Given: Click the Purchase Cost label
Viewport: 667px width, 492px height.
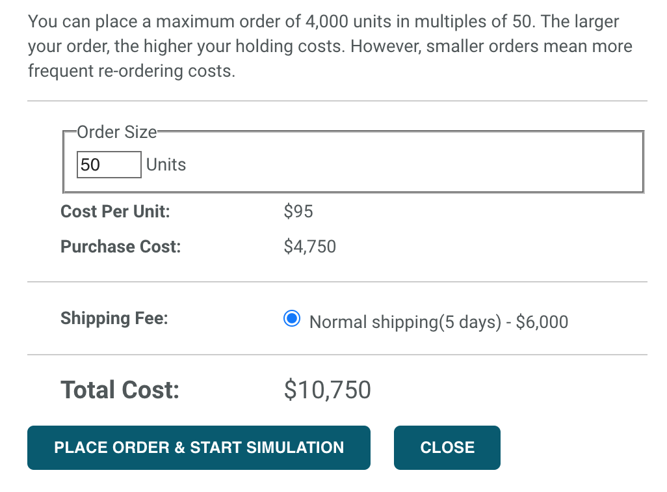Looking at the screenshot, I should tap(120, 247).
